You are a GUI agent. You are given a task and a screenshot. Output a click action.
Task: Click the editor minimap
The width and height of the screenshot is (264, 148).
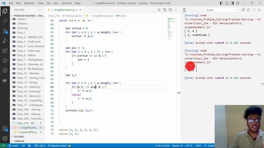pyautogui.click(x=172, y=28)
